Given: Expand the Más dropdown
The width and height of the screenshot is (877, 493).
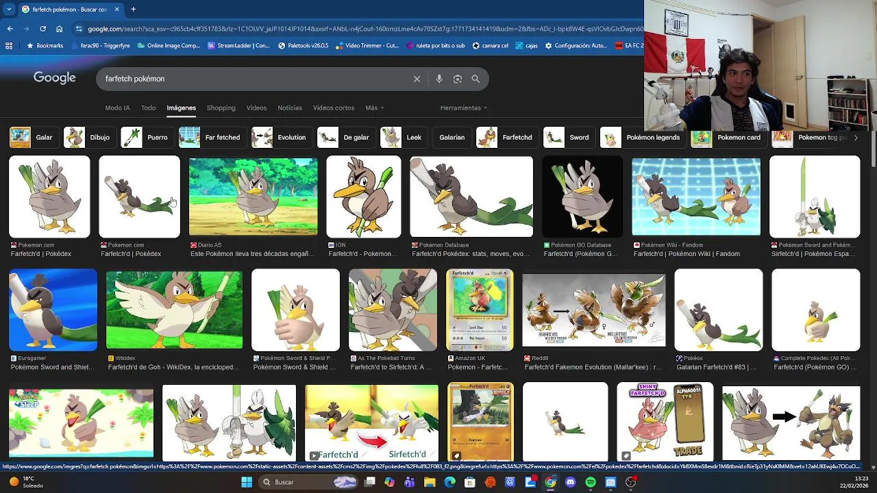Looking at the screenshot, I should coord(374,108).
